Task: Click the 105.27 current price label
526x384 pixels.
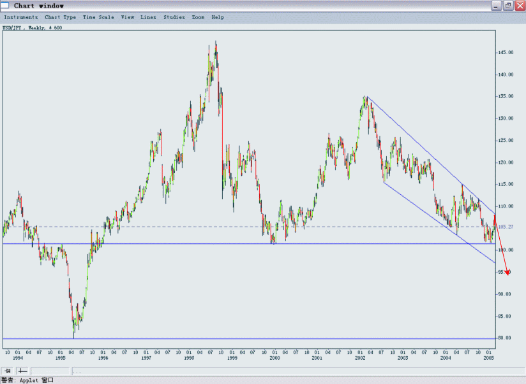Action: [x=506, y=227]
